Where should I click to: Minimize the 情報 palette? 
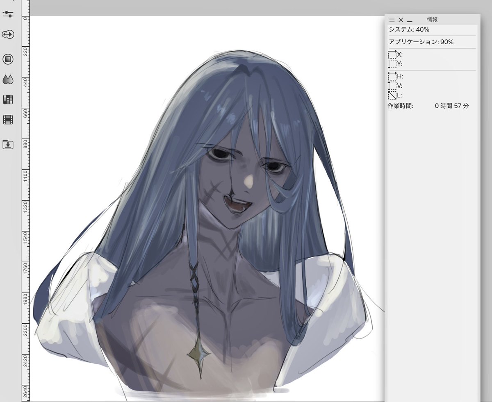coord(410,21)
